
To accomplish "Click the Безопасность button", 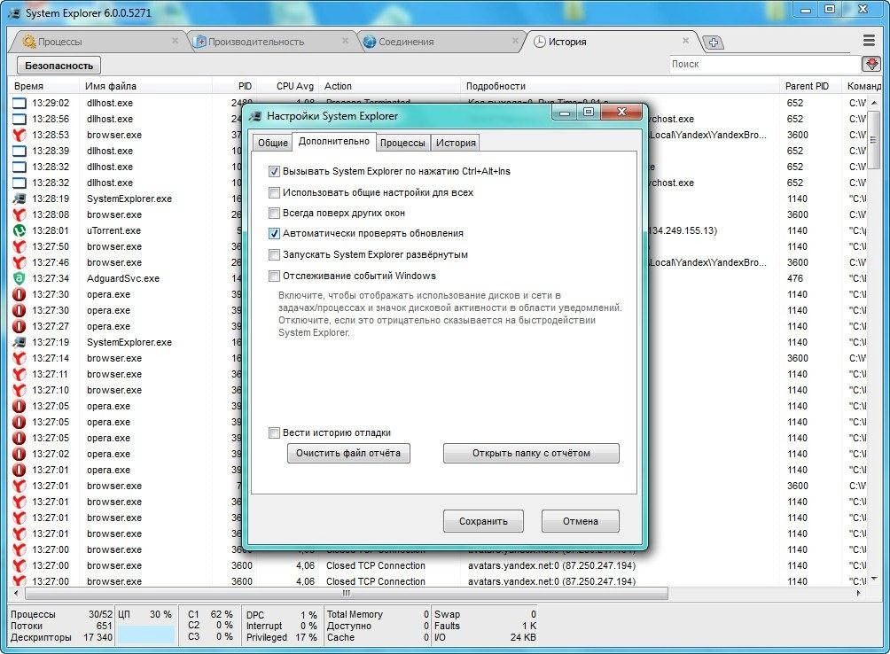I will tap(59, 66).
